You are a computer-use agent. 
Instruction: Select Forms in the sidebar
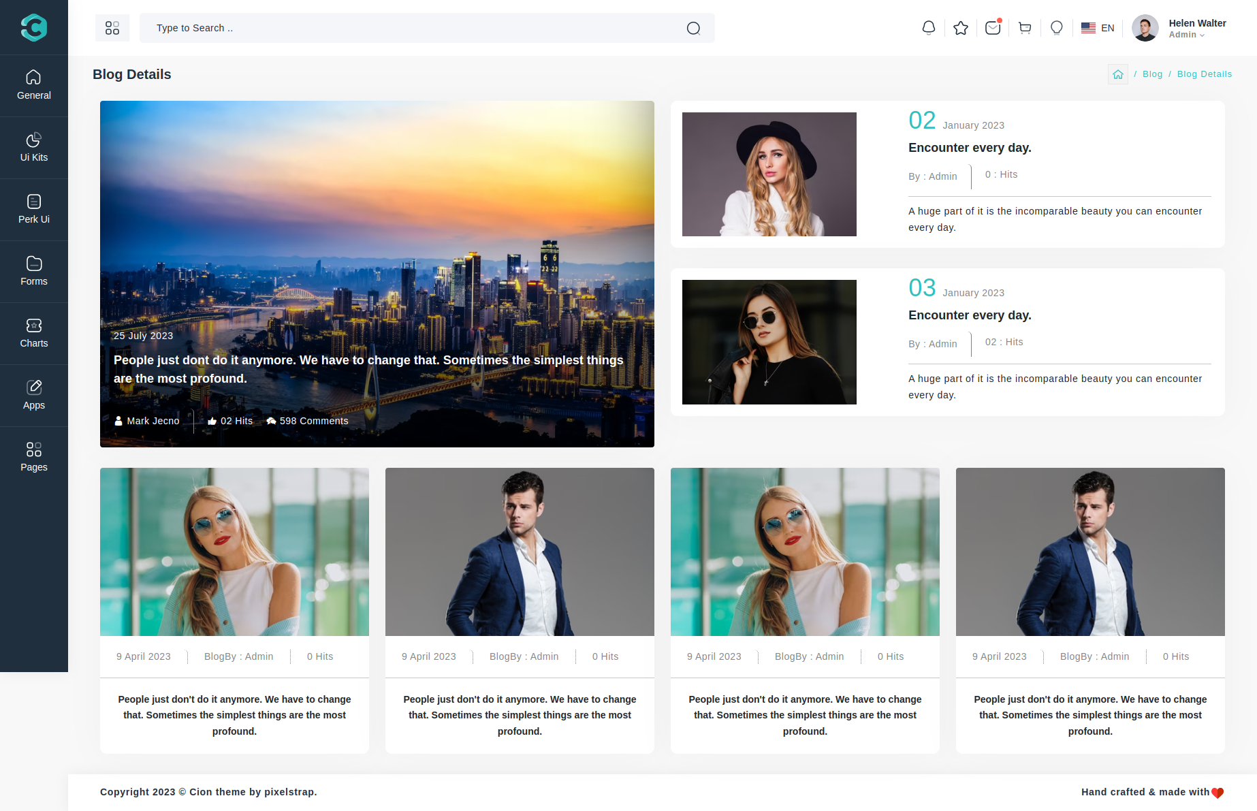click(34, 272)
